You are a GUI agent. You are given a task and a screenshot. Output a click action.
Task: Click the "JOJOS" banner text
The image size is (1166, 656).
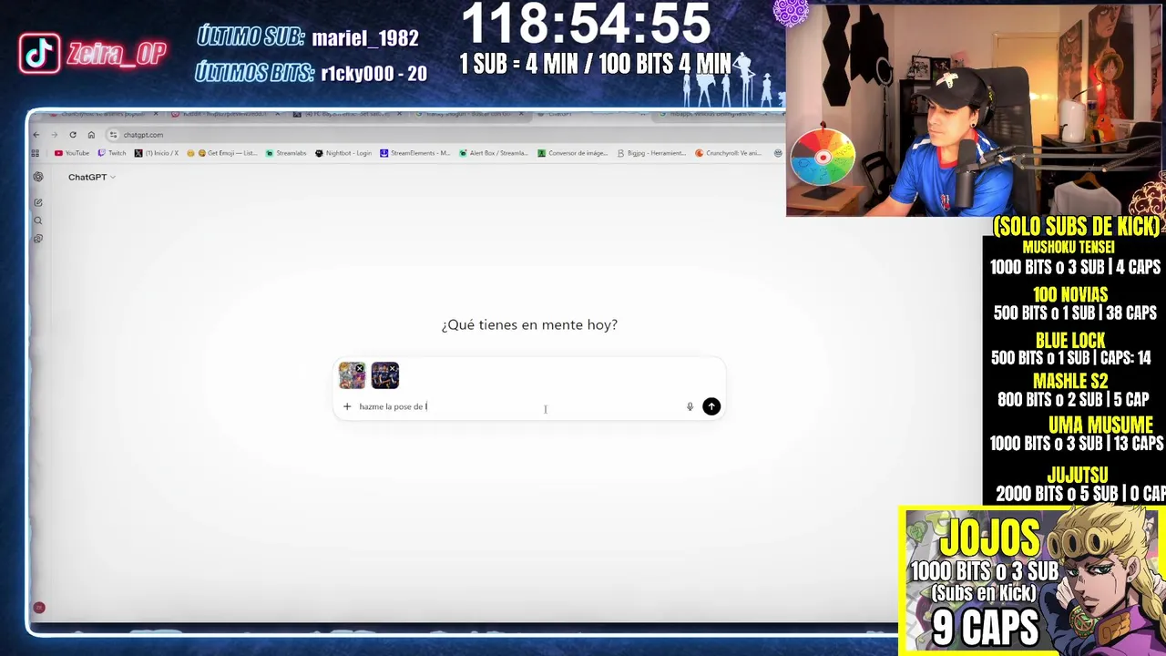point(989,538)
